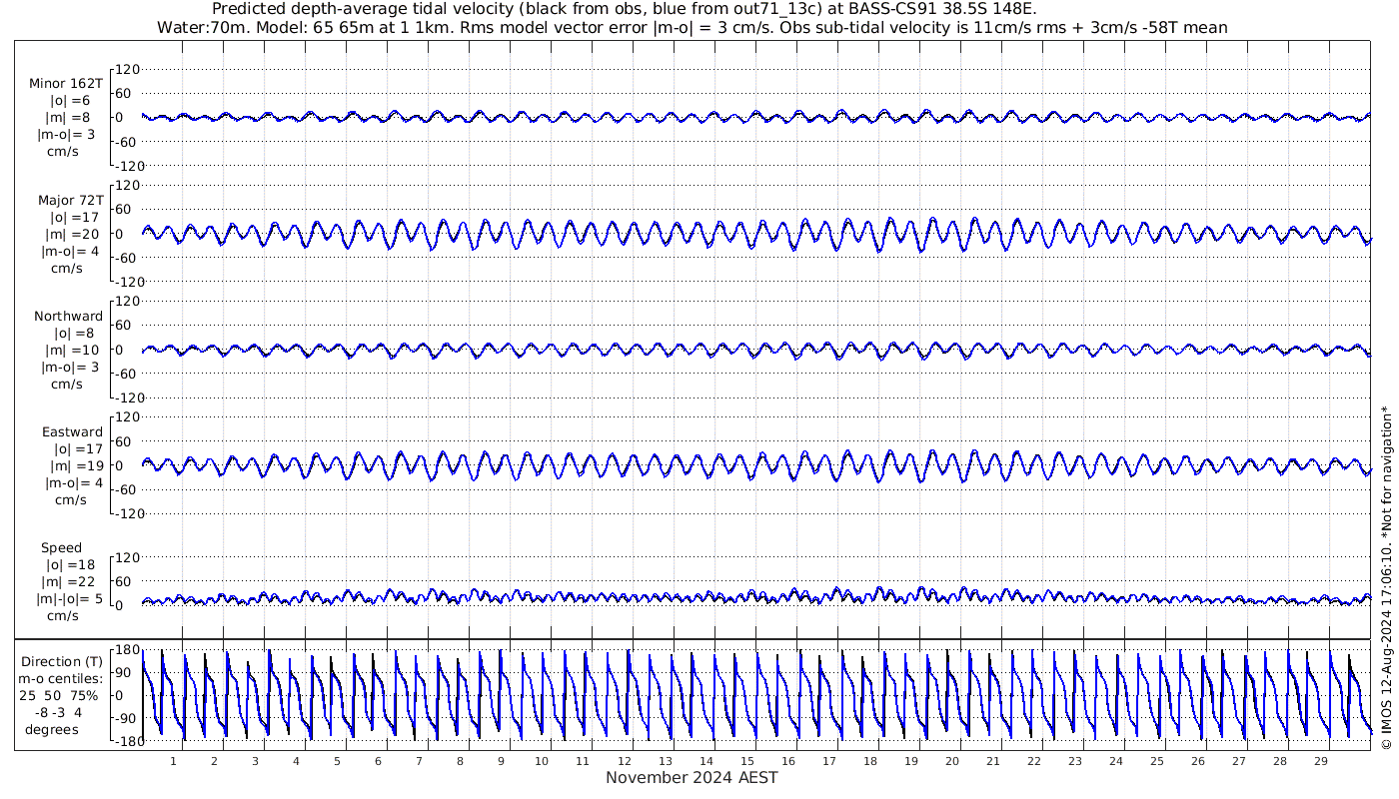Click the subtitle line starting 'Water:70m. Model:'
This screenshot has height=799, width=1399.
tap(693, 28)
